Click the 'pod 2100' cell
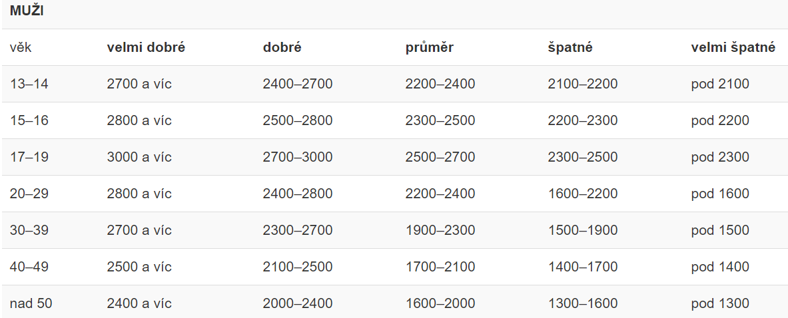The width and height of the screenshot is (788, 318). coord(719,84)
